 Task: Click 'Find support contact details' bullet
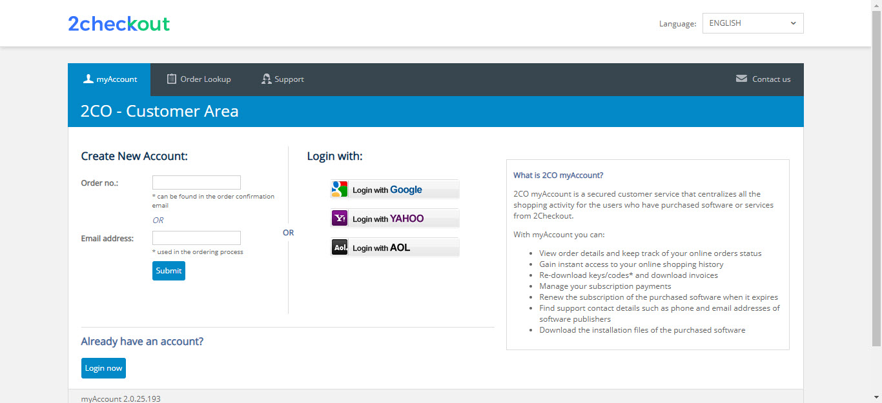[x=659, y=313]
